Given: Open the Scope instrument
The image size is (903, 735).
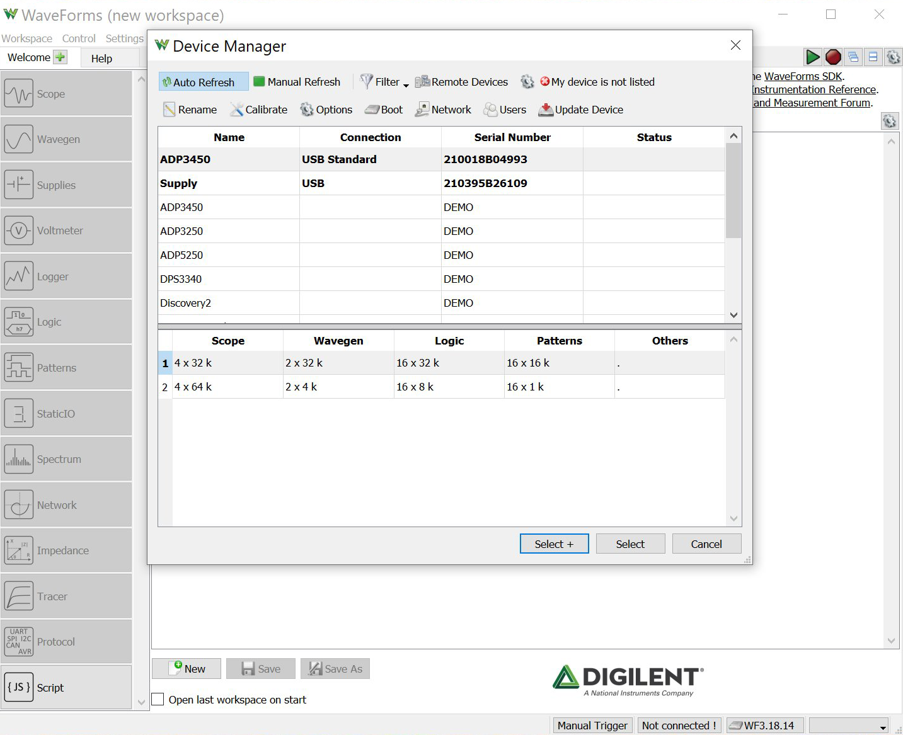Looking at the screenshot, I should (x=66, y=94).
